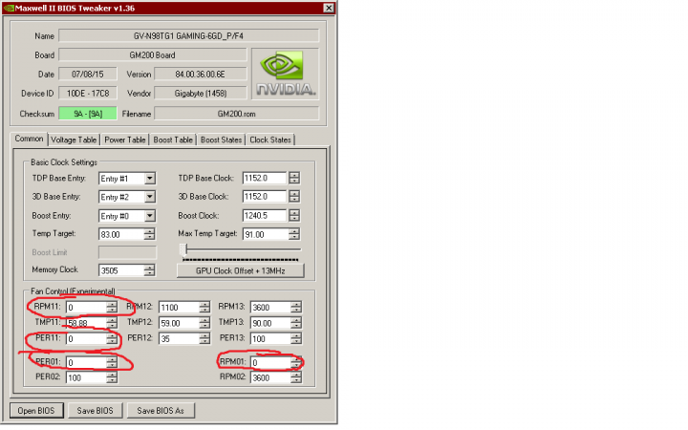688x430 pixels.
Task: Click the Vendor field Gigabyte (1458)
Action: click(201, 94)
